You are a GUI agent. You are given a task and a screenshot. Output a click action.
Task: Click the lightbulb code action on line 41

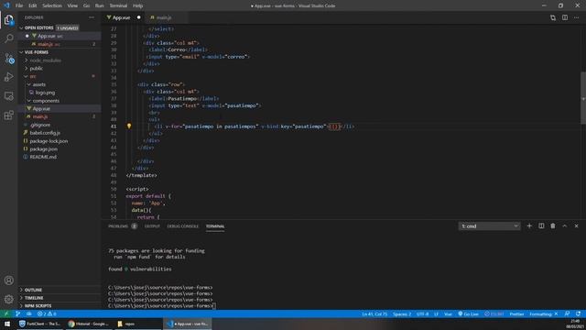129,126
